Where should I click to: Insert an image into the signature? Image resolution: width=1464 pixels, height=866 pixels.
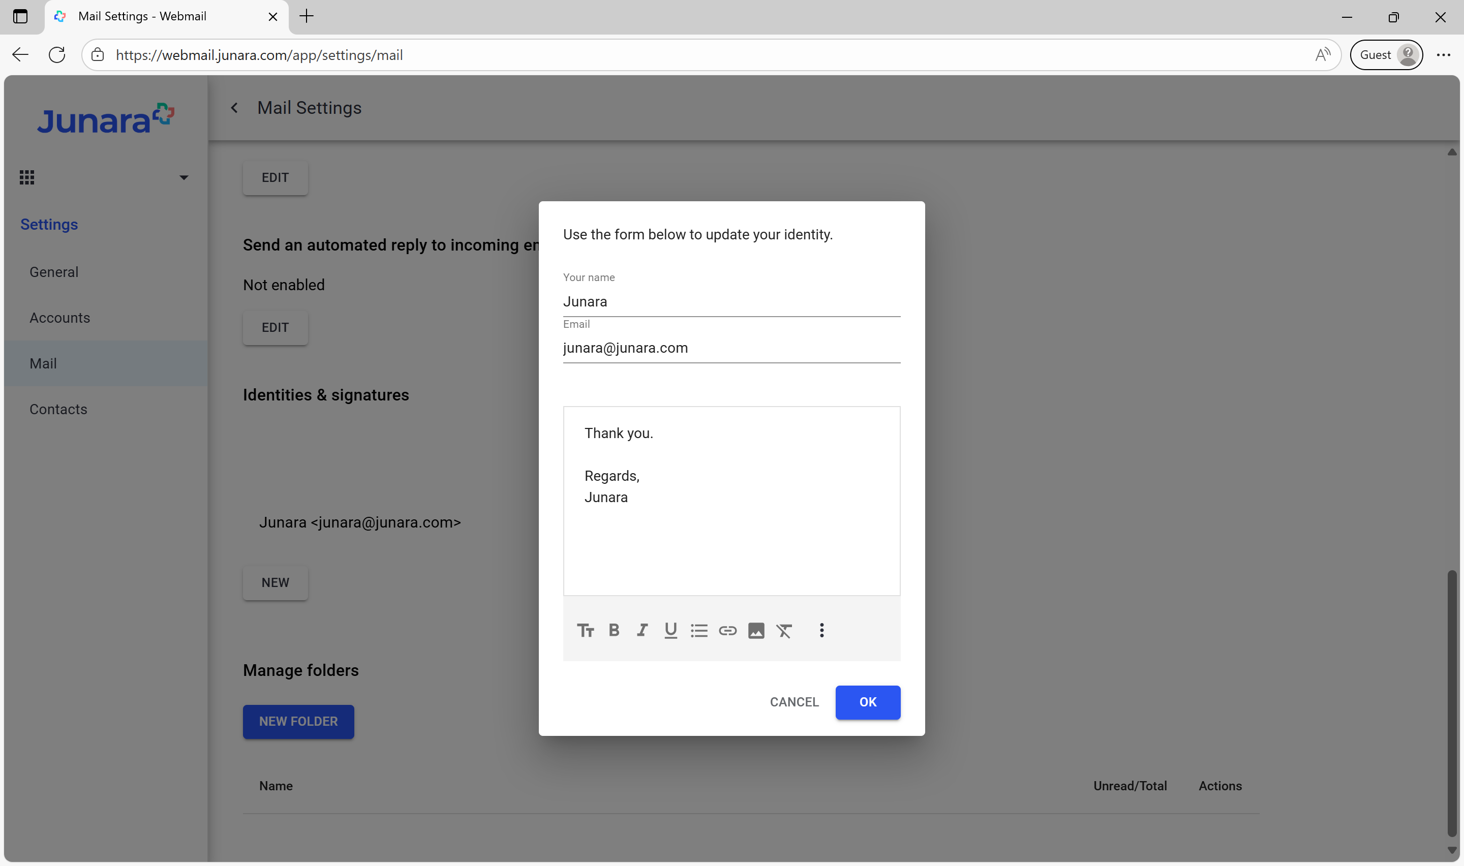(x=756, y=630)
